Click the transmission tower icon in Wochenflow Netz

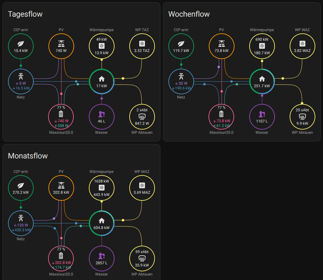click(181, 77)
